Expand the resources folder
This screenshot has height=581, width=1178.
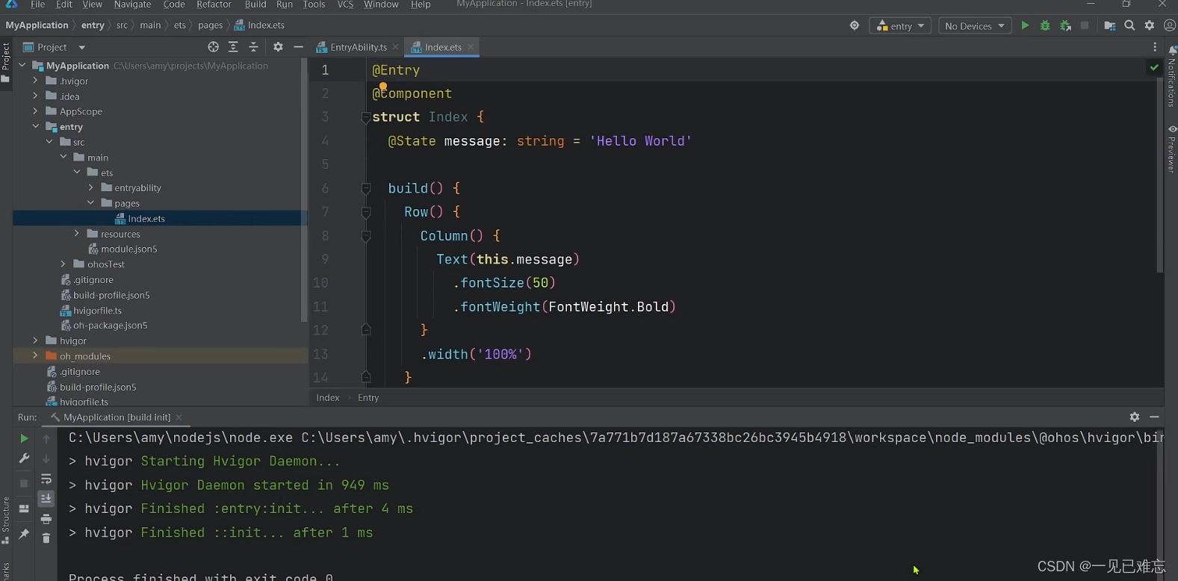coord(76,234)
